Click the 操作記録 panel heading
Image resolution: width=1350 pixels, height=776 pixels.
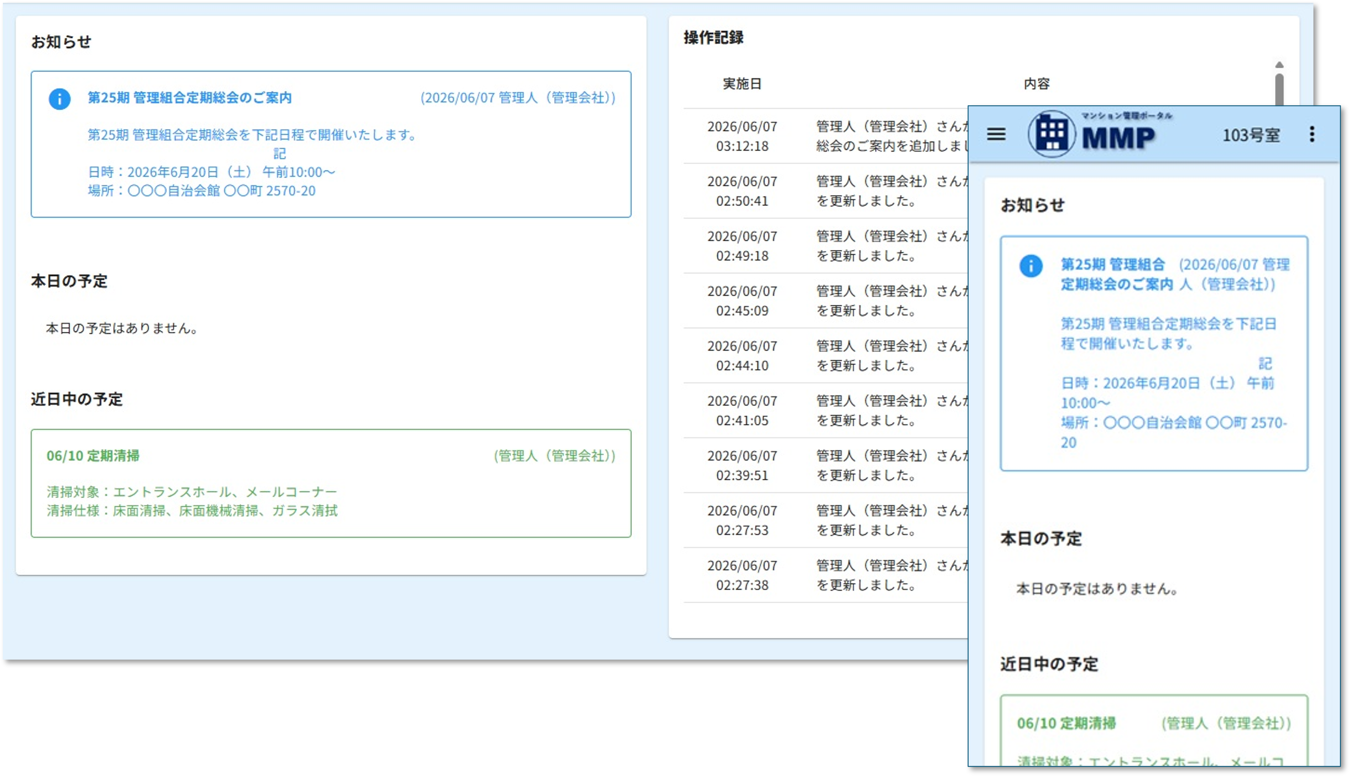point(713,37)
